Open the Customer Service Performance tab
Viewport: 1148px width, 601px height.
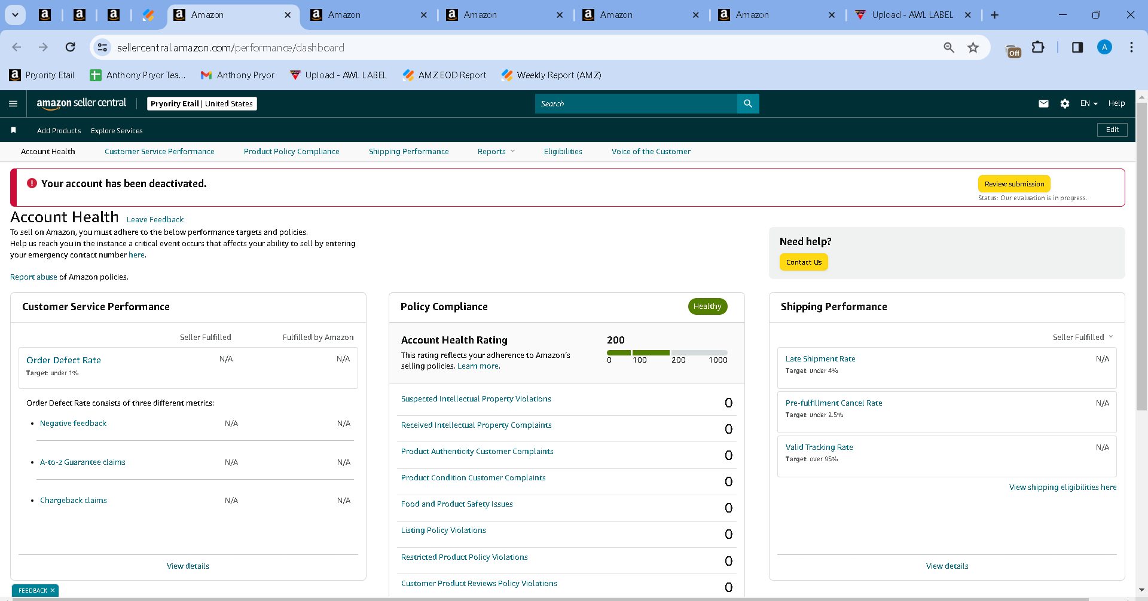(160, 151)
